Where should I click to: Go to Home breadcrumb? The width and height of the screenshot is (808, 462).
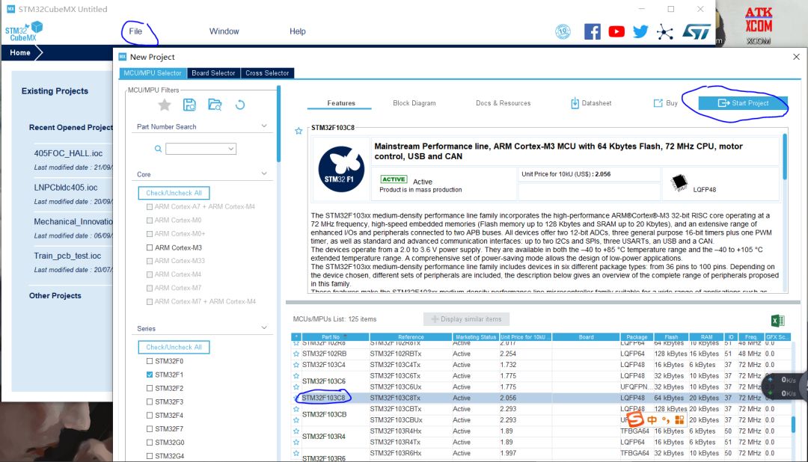coord(20,52)
